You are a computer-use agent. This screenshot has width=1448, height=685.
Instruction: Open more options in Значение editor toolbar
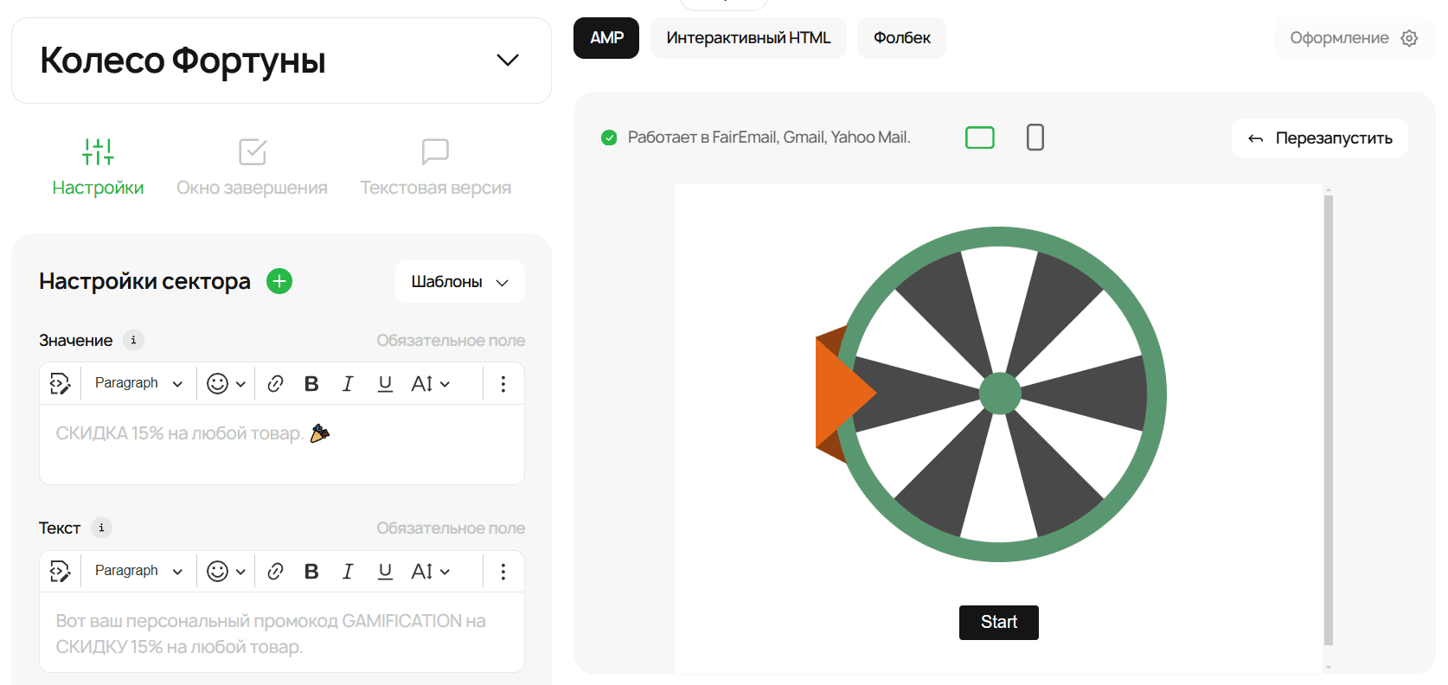pyautogui.click(x=503, y=384)
